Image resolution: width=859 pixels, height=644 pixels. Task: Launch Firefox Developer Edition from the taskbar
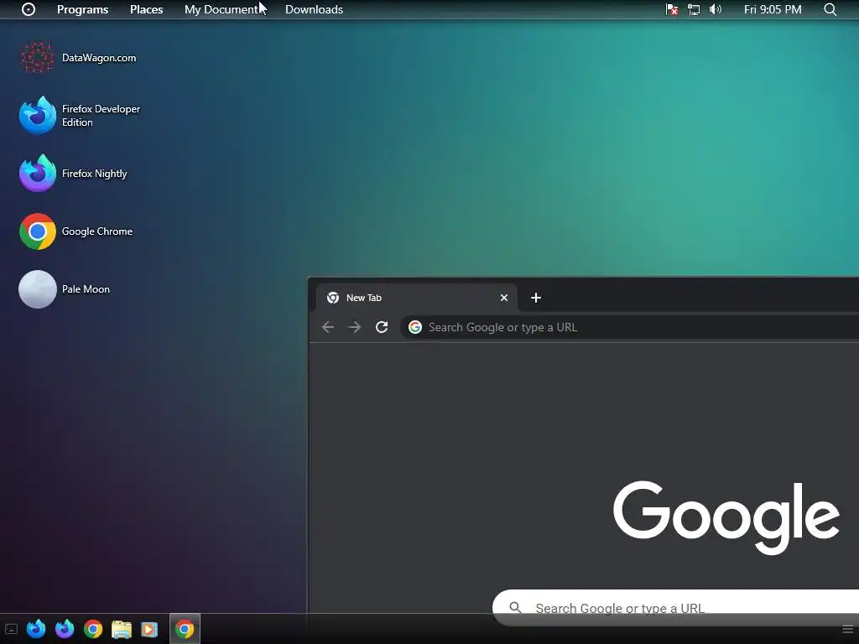(x=36, y=629)
